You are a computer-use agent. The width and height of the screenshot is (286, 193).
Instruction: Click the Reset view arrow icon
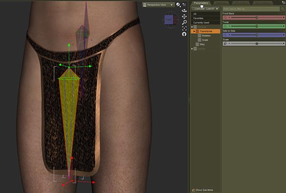click(184, 34)
